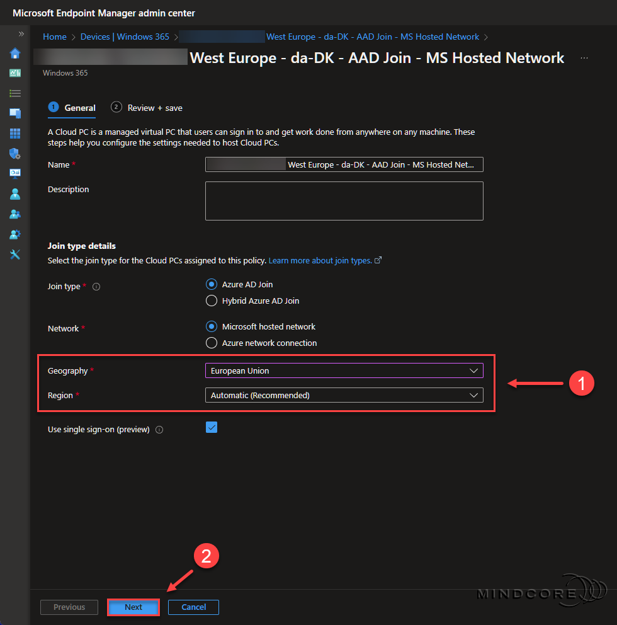
Task: Open Learn more about join types link
Action: [320, 260]
